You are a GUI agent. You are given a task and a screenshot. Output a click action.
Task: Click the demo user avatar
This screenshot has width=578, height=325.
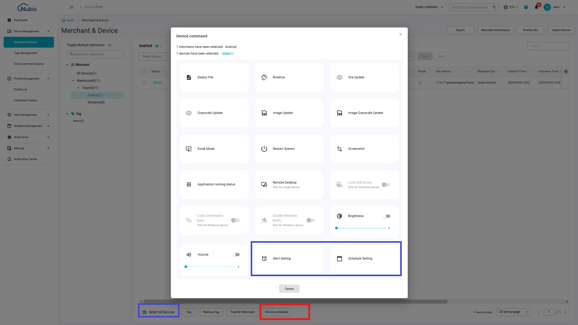click(x=547, y=7)
